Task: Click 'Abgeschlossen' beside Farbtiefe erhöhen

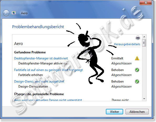Action: tap(121, 75)
